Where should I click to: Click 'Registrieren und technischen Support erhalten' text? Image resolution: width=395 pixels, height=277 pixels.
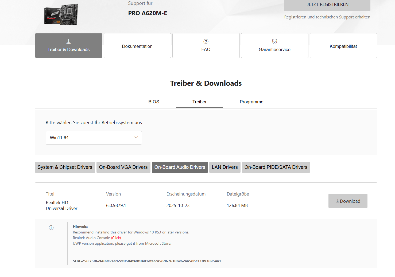(x=327, y=17)
